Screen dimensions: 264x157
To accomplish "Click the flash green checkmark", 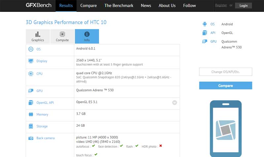I will (x=137, y=146).
